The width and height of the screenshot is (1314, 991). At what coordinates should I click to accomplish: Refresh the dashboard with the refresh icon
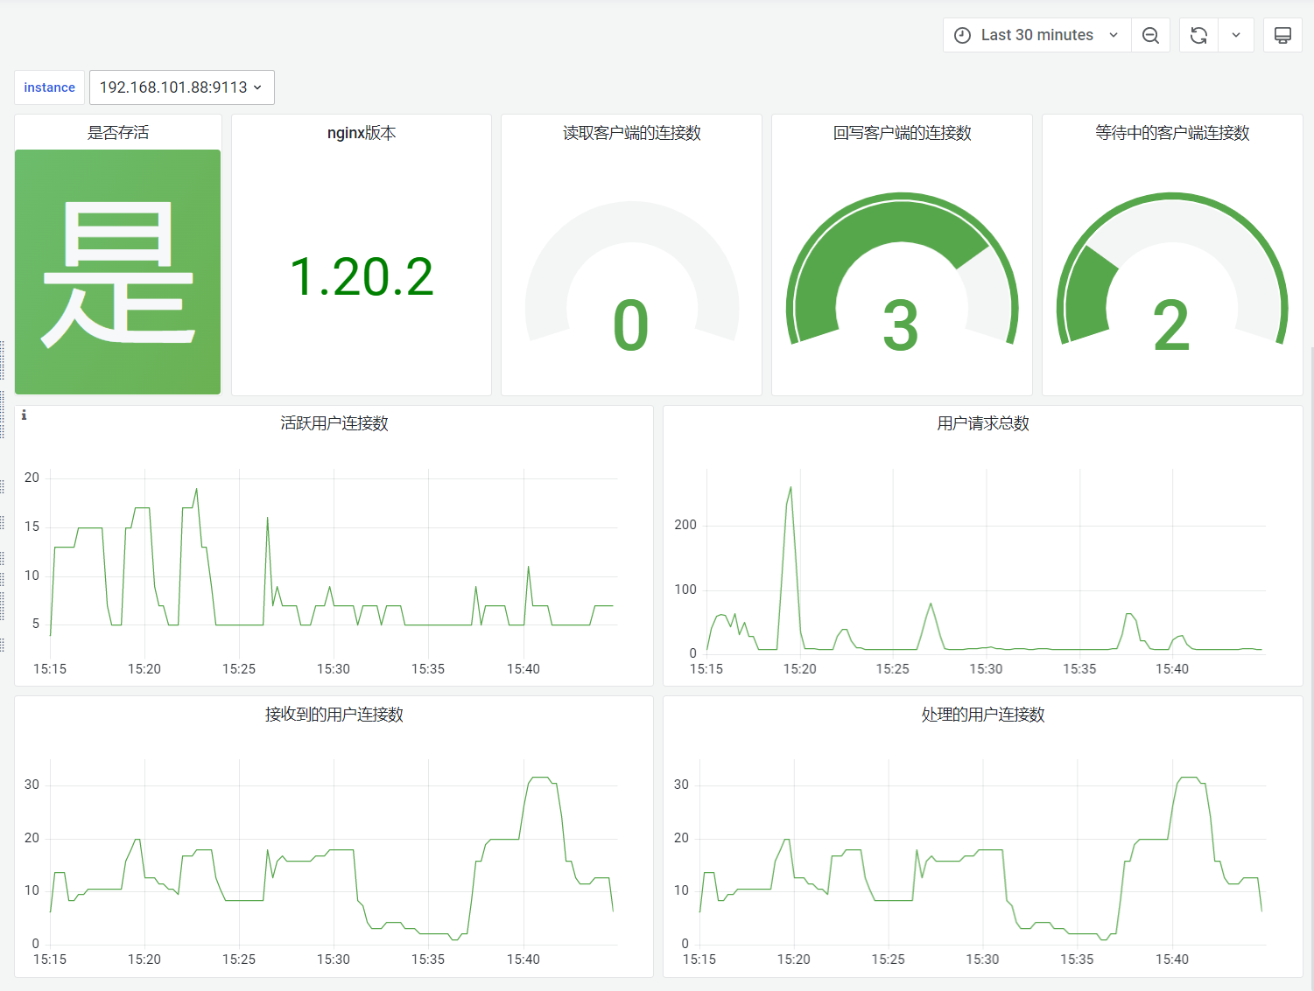(1198, 35)
